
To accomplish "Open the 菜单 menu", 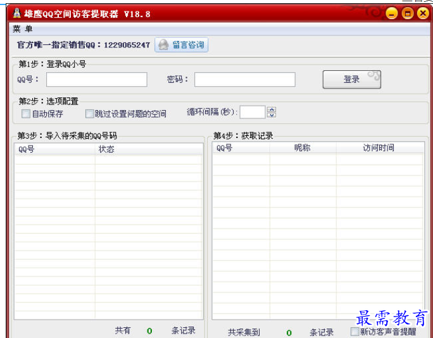I will click(x=22, y=29).
